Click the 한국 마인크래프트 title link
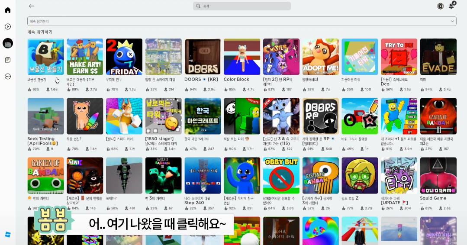The width and height of the screenshot is (467, 245). (x=197, y=139)
